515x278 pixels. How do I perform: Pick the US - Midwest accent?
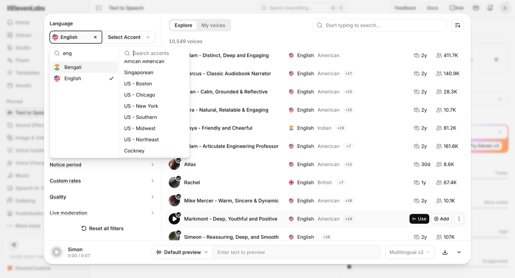click(140, 129)
